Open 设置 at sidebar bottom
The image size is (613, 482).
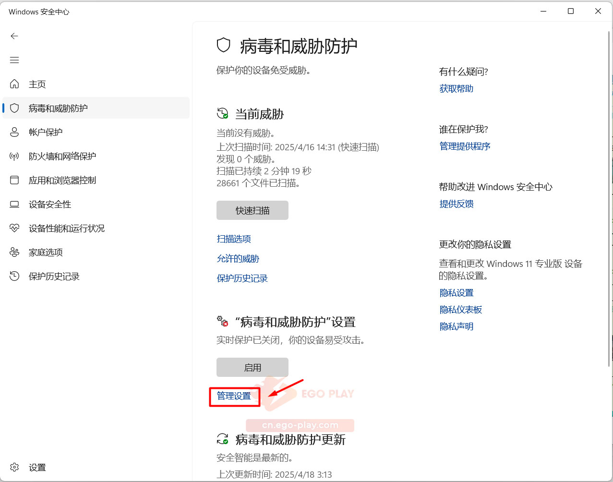[x=96, y=467]
